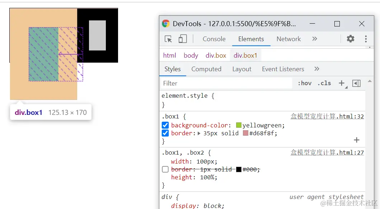The height and width of the screenshot is (209, 380).
Task: Expand the border shorthand triangle in .box1
Action: [199, 133]
